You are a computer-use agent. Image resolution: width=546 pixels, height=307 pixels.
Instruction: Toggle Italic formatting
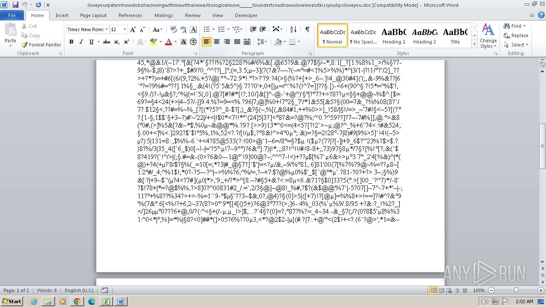pyautogui.click(x=81, y=42)
